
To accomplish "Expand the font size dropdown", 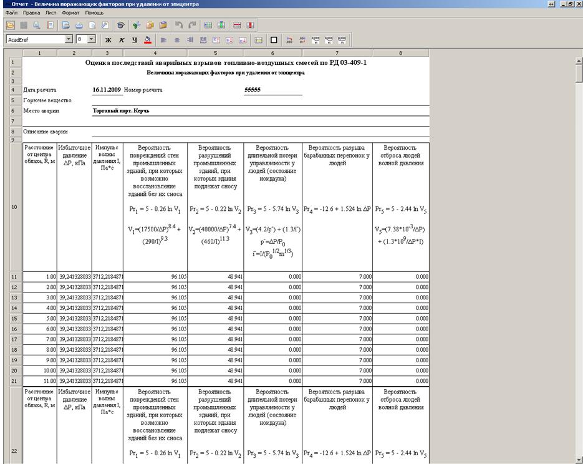I will pyautogui.click(x=91, y=39).
